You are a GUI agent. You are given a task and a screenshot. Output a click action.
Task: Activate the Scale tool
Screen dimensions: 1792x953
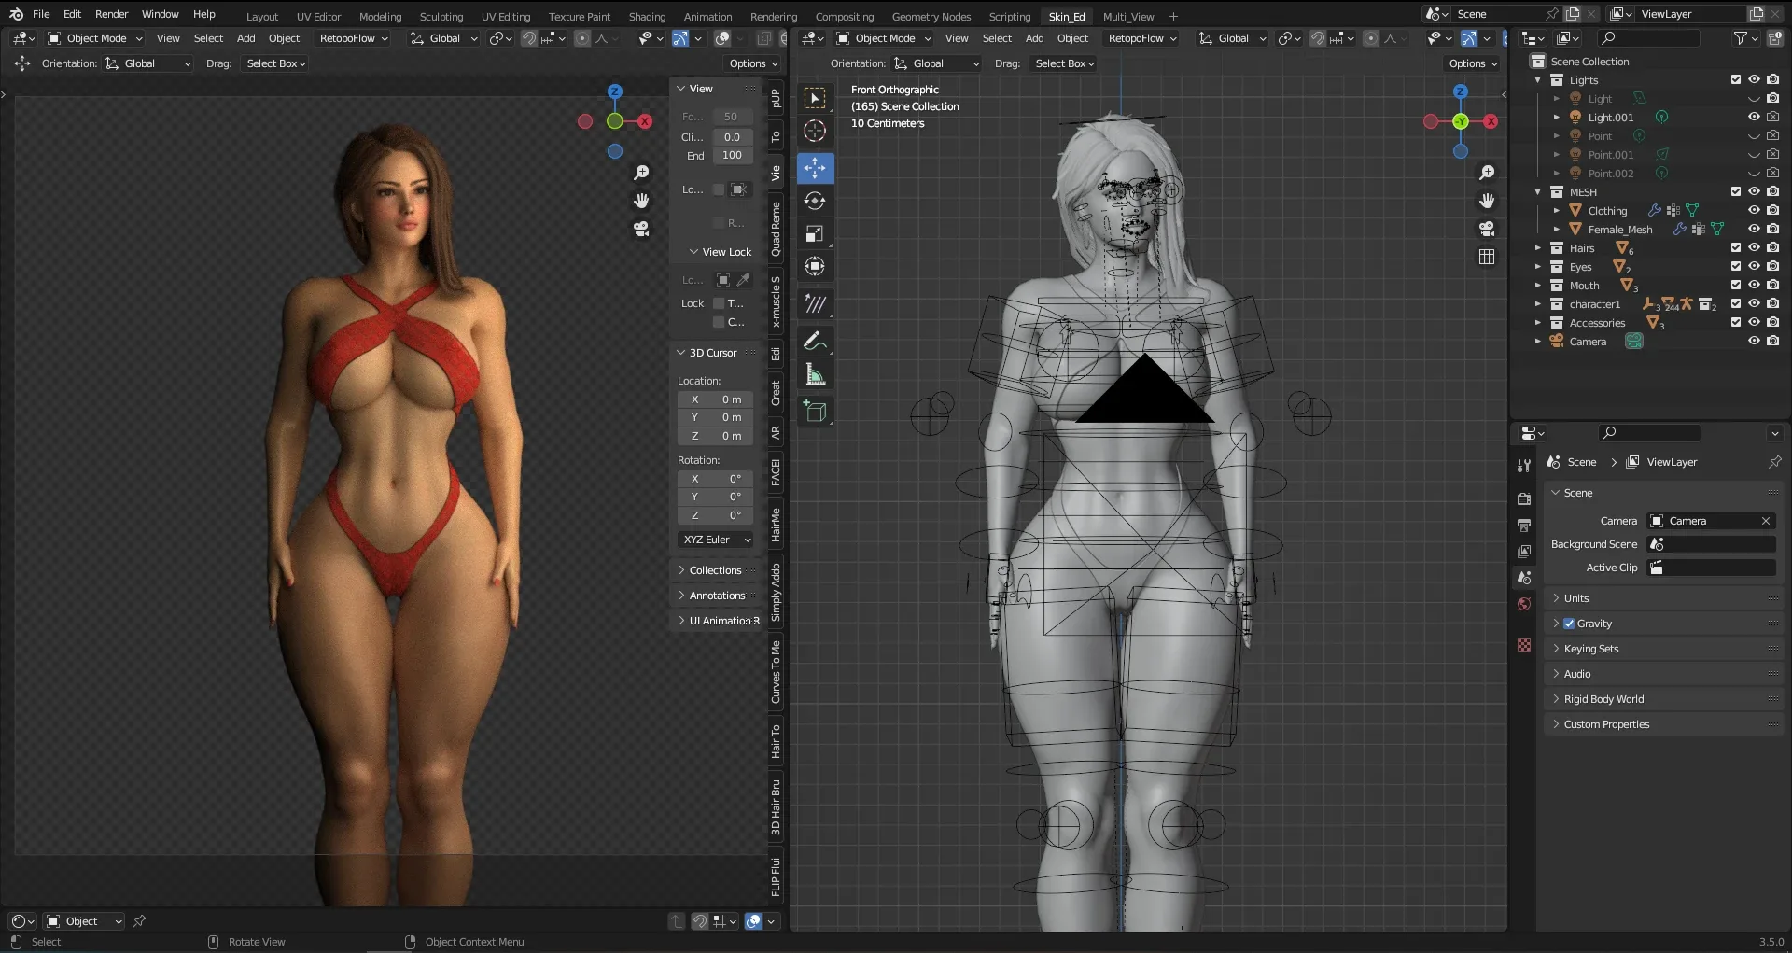coord(815,234)
